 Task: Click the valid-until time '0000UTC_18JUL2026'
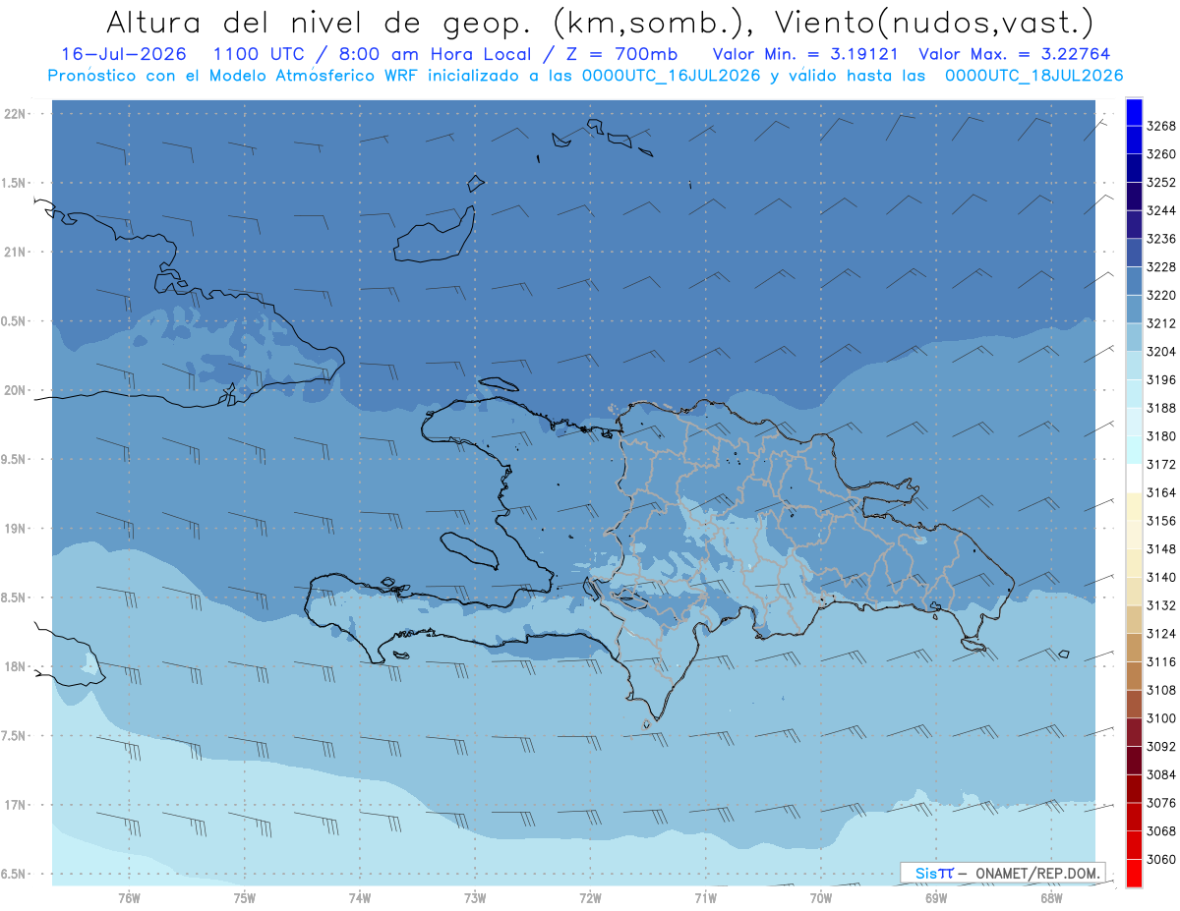1033,75
